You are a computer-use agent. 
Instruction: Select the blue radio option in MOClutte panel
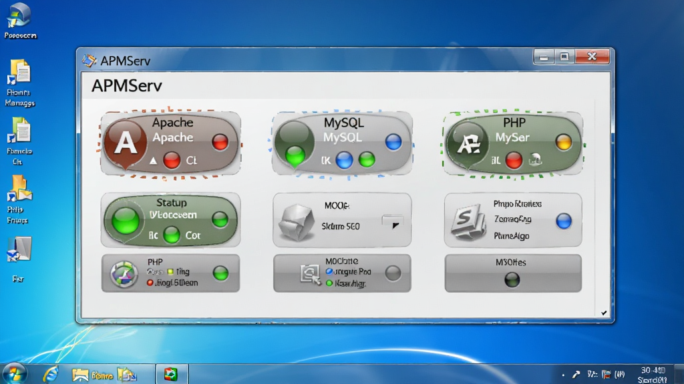329,272
